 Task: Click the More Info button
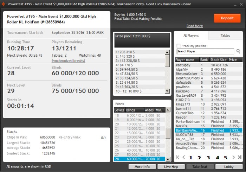click(142, 167)
